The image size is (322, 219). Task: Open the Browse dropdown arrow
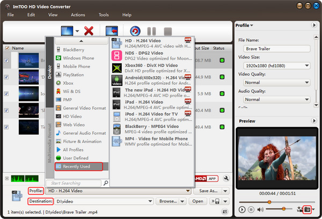[182, 201]
